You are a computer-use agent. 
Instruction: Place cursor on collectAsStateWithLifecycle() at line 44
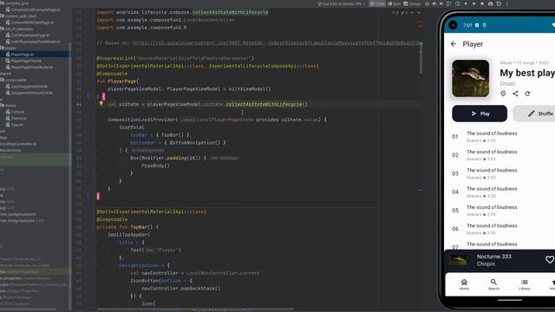[266, 104]
